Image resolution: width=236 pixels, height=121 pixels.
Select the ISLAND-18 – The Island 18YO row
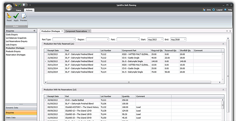pos(133,114)
